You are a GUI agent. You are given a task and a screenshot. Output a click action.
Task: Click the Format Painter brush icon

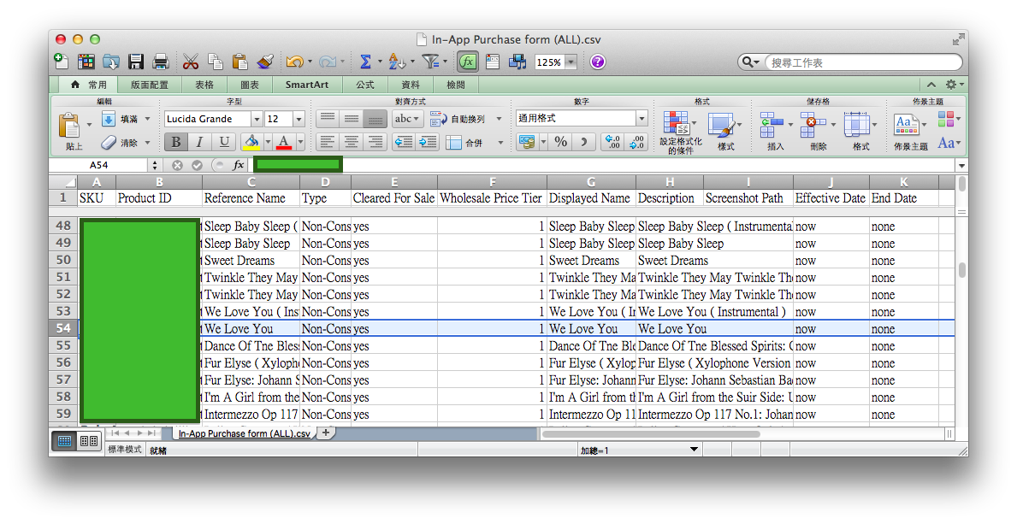[x=264, y=62]
